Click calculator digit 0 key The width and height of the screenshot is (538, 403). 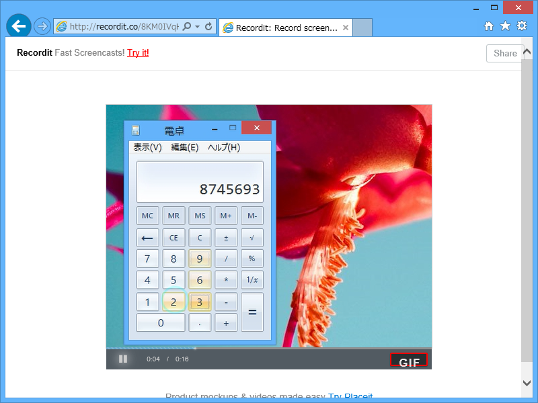[161, 323]
